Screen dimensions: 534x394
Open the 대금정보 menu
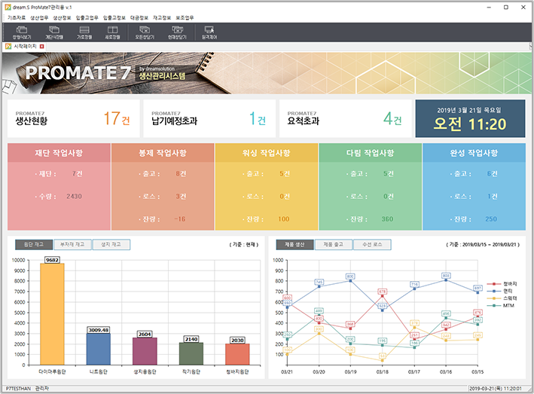139,18
